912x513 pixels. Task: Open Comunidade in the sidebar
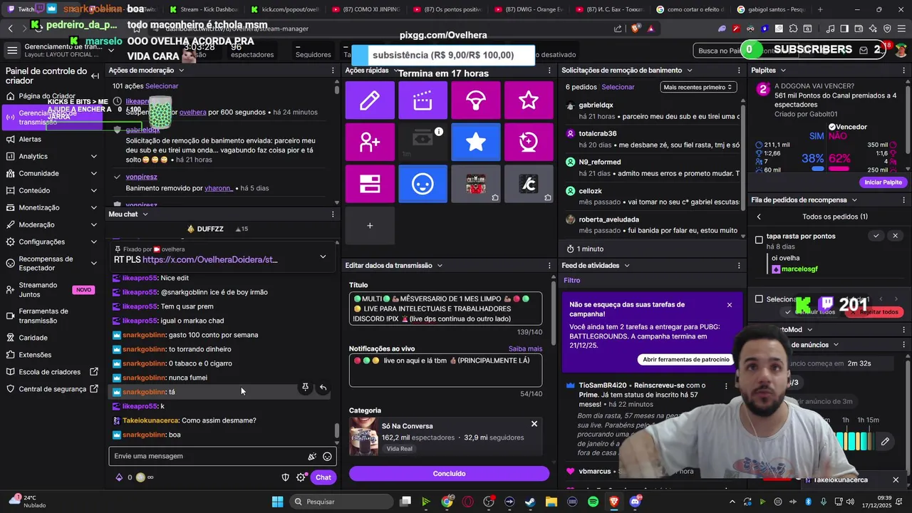pyautogui.click(x=38, y=173)
